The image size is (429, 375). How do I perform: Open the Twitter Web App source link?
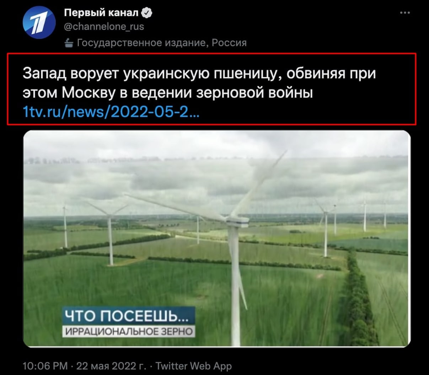(194, 366)
